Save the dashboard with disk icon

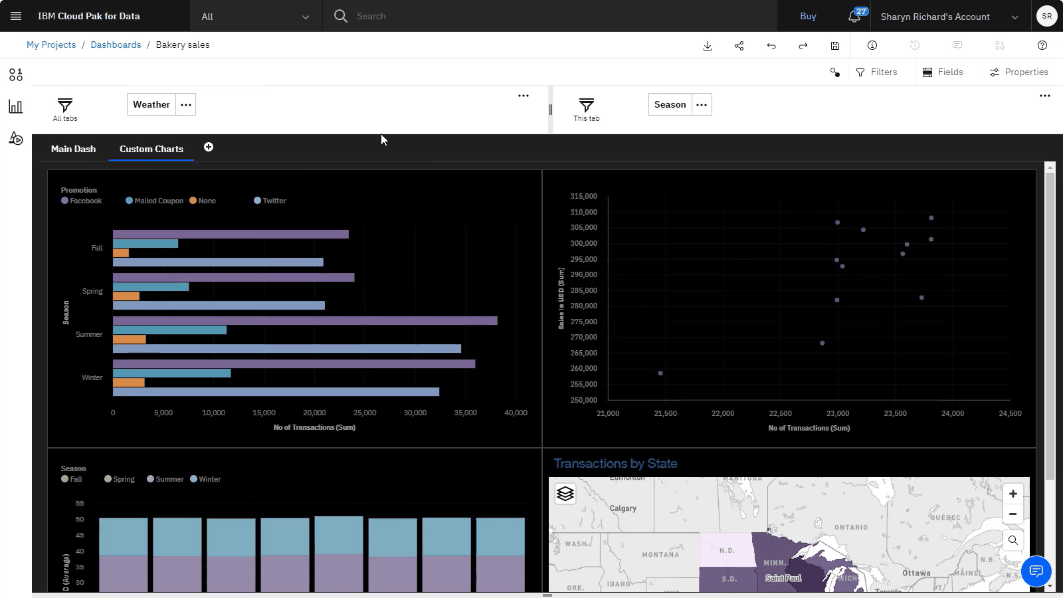[x=835, y=45]
